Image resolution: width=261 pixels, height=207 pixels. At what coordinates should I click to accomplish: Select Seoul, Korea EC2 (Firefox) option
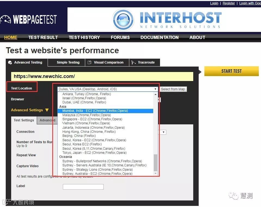pos(105,144)
